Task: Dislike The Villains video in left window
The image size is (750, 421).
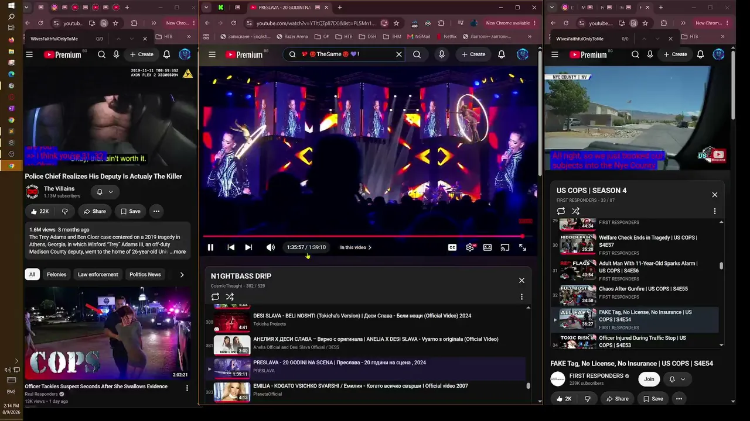Action: (x=64, y=211)
